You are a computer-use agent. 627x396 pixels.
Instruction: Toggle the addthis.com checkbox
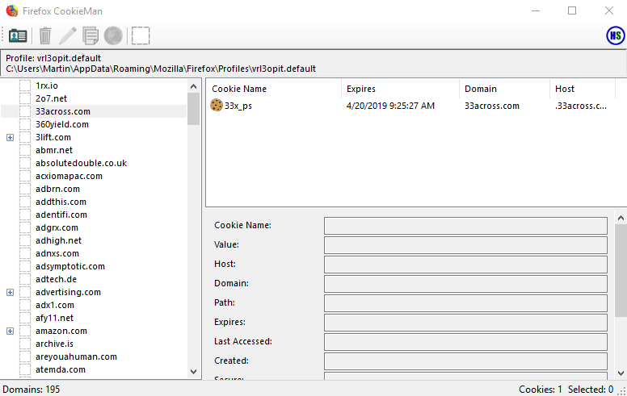[x=25, y=202]
